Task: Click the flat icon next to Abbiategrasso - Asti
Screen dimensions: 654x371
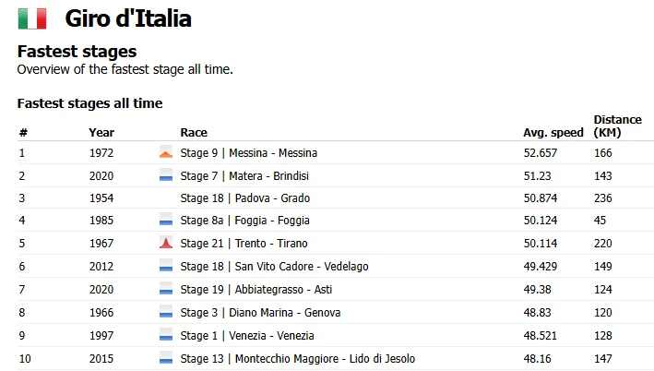Action: pos(166,289)
